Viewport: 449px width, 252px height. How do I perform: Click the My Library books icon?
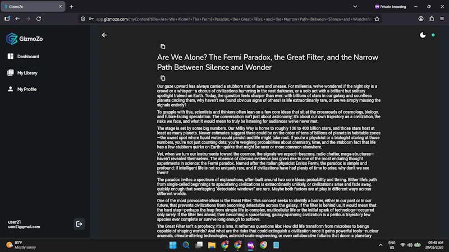11,73
